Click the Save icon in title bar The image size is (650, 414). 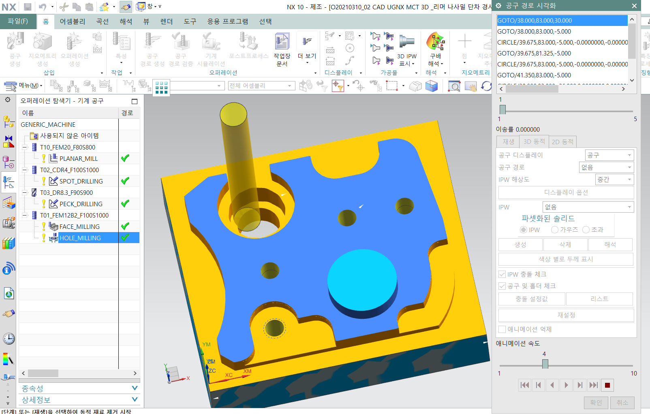28,7
